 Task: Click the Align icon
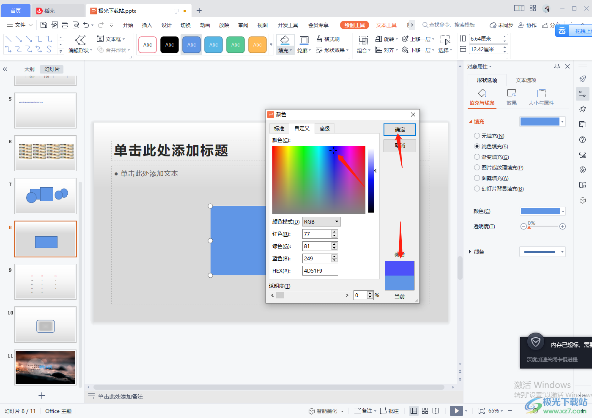tap(379, 50)
